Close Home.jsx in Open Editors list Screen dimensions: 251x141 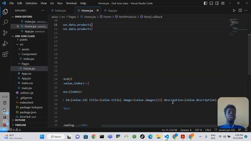pyautogui.click(x=18, y=26)
